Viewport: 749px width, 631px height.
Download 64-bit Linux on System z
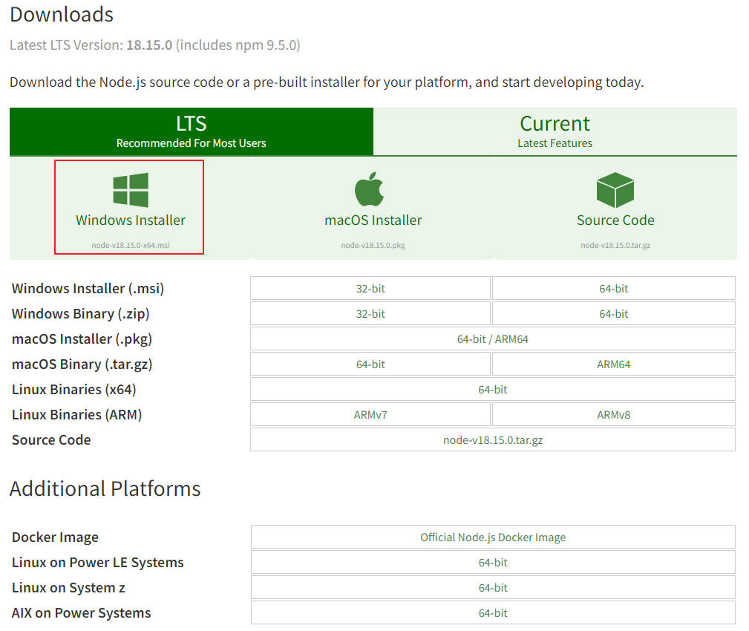(493, 588)
